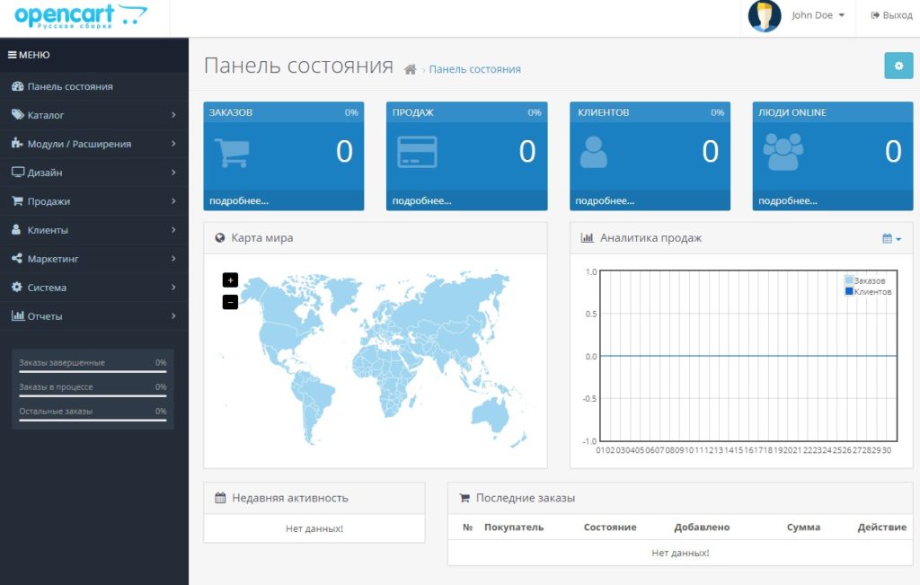This screenshot has width=920, height=585.
Task: Click the home icon in breadcrumb
Action: 410,69
